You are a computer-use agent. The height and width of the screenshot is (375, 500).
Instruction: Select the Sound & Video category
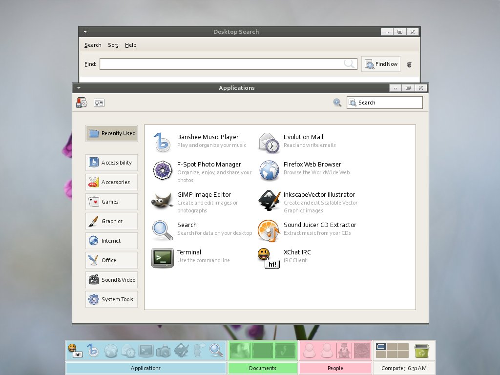coord(112,280)
